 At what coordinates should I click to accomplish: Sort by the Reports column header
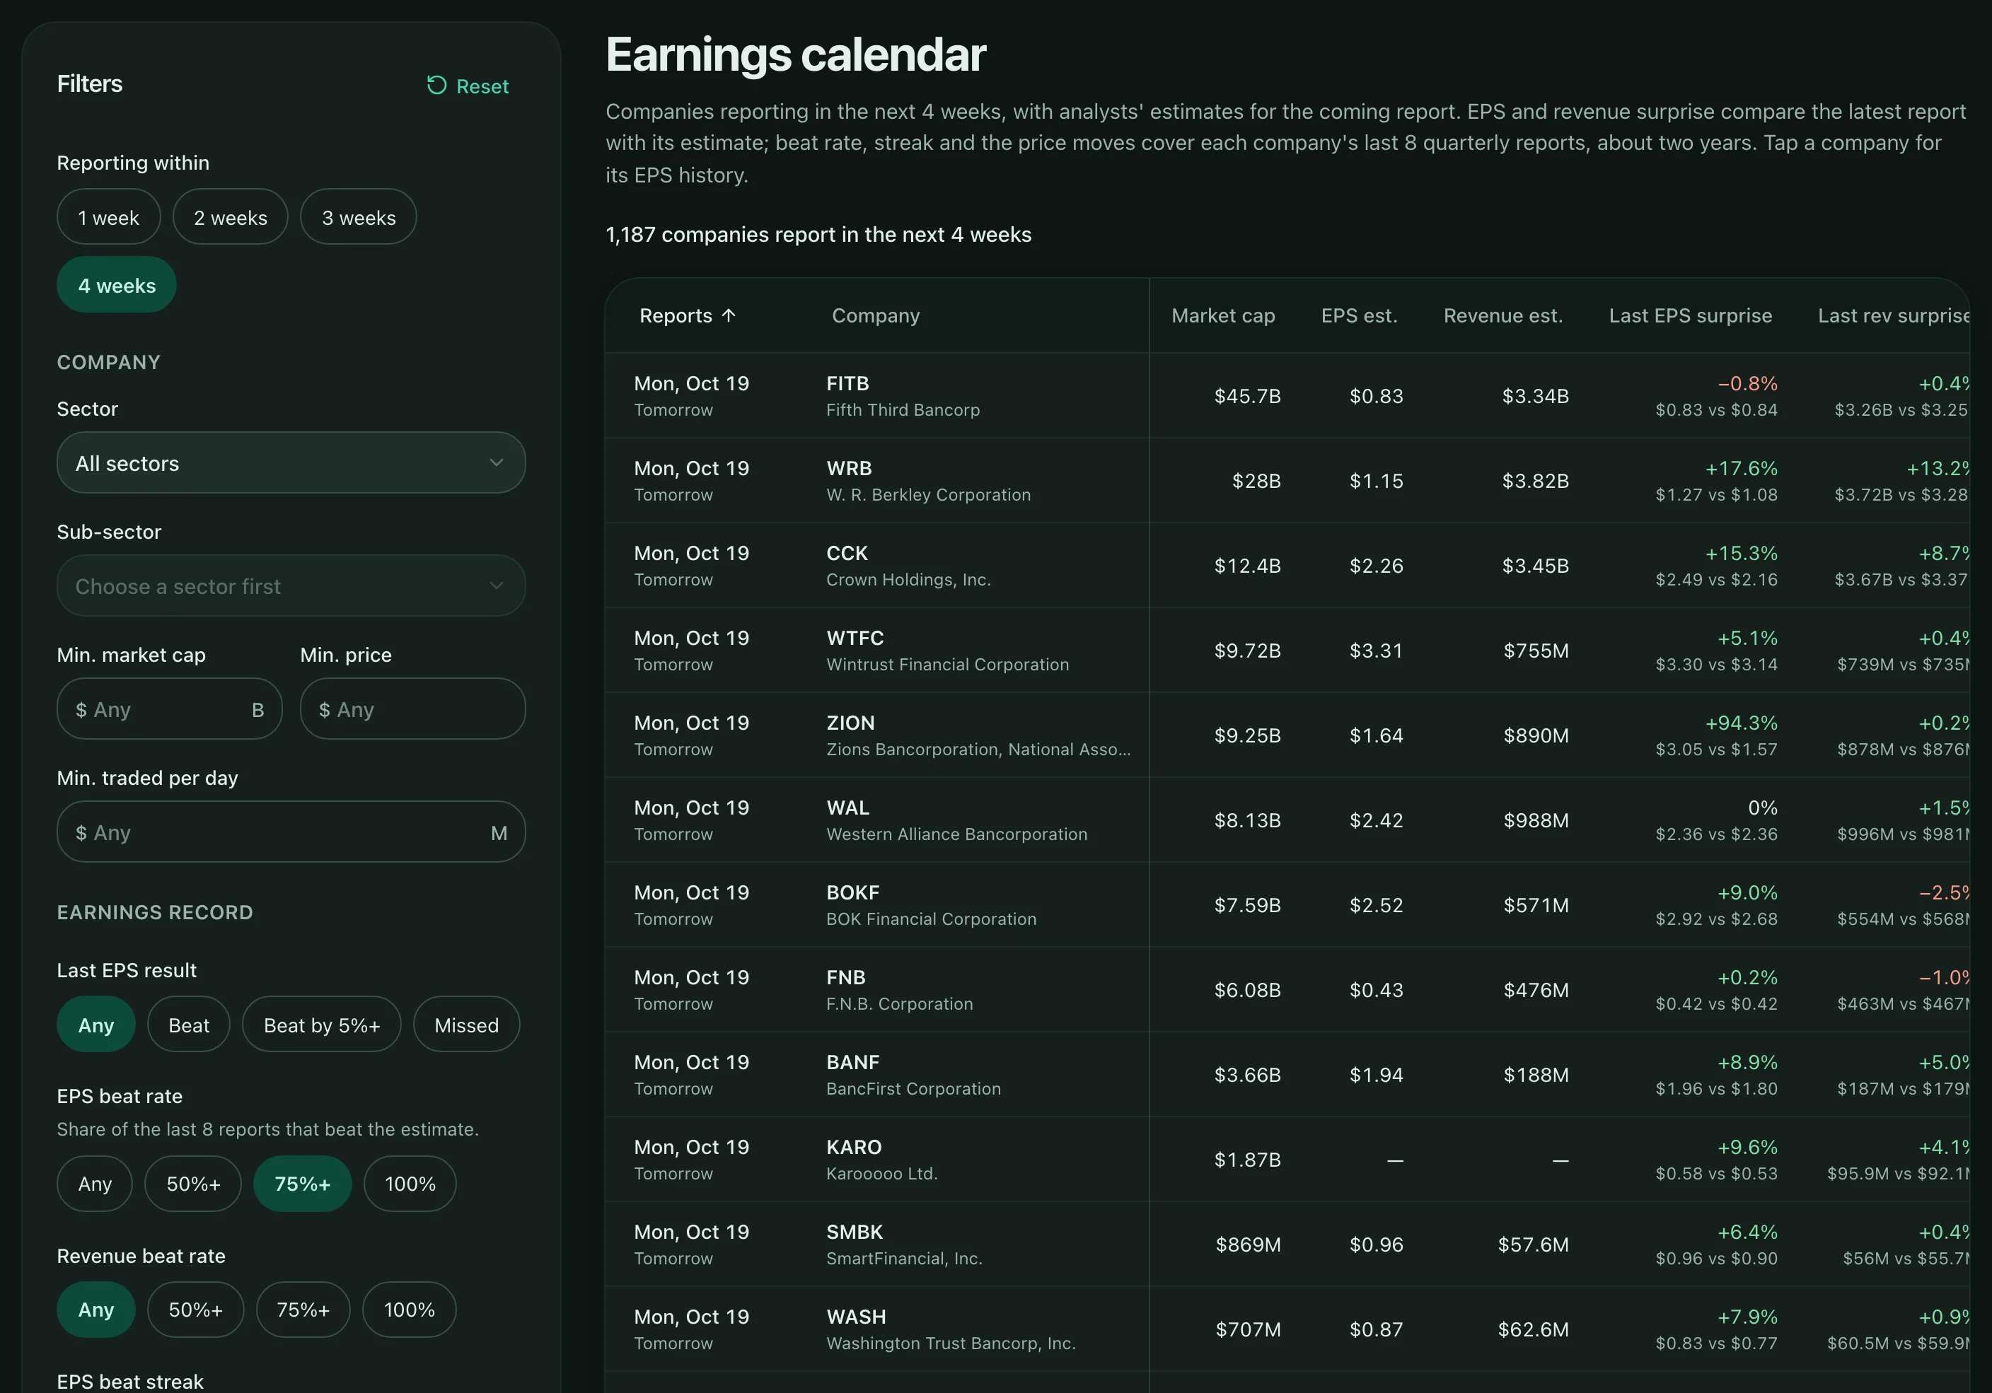pyautogui.click(x=687, y=316)
